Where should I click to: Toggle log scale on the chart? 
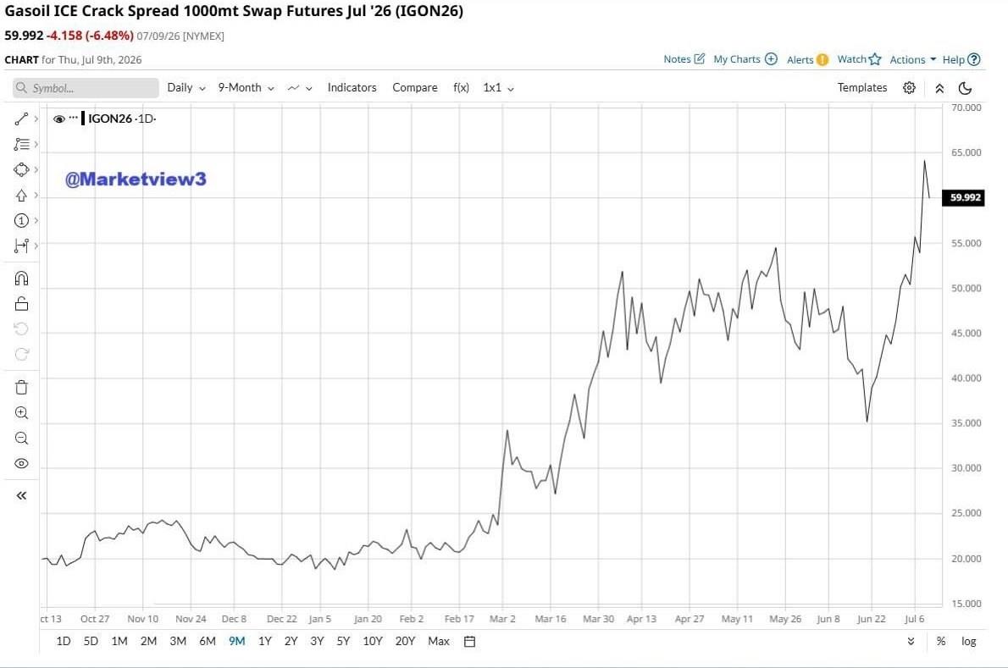pos(969,641)
